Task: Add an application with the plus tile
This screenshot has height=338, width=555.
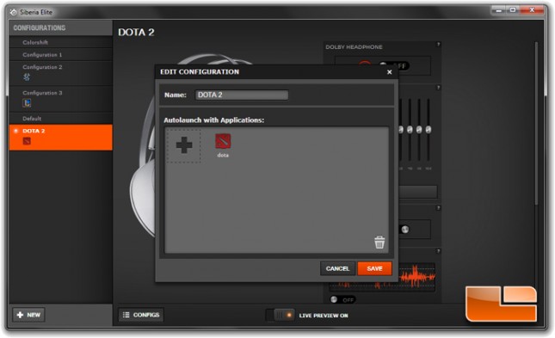Action: 183,145
